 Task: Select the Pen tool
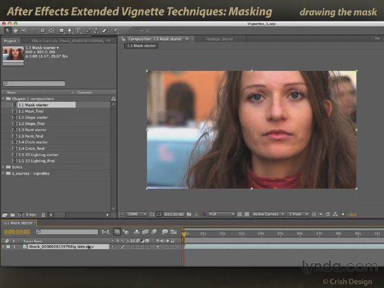pyautogui.click(x=70, y=30)
